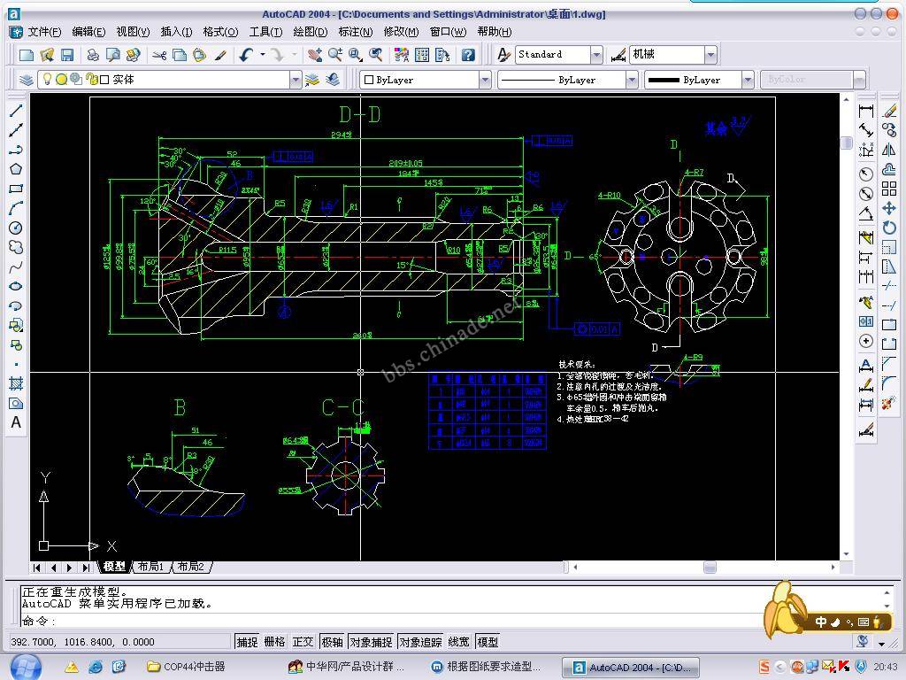Open COP44冲击器 taskbar button
The height and width of the screenshot is (680, 906).
[186, 667]
